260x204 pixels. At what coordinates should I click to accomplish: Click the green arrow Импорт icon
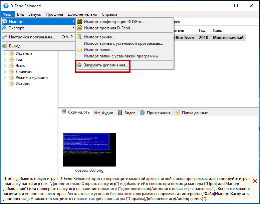(x=5, y=21)
